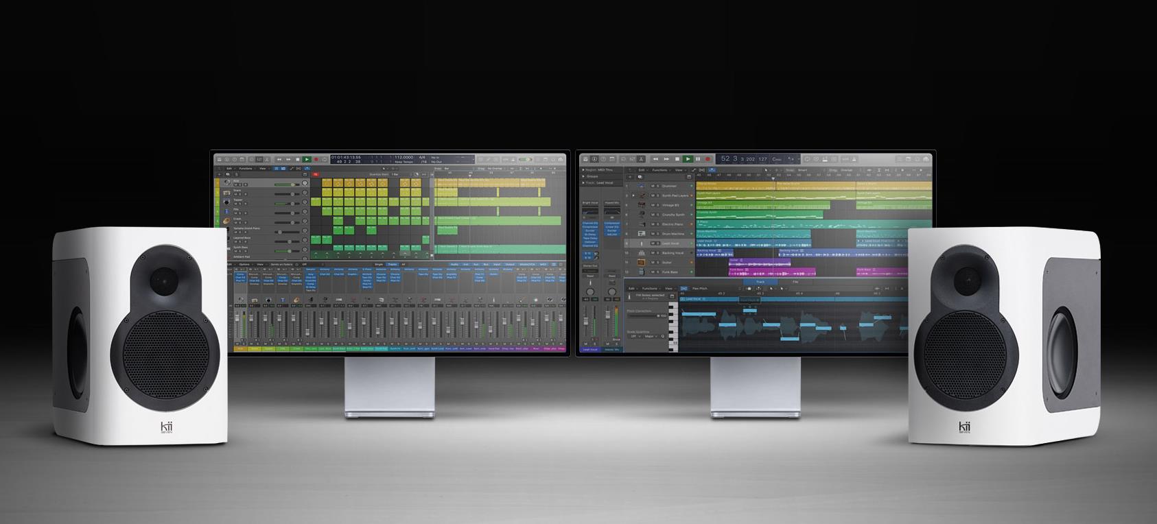Mute the Funk Bass track
The height and width of the screenshot is (524, 1157).
pyautogui.click(x=651, y=272)
